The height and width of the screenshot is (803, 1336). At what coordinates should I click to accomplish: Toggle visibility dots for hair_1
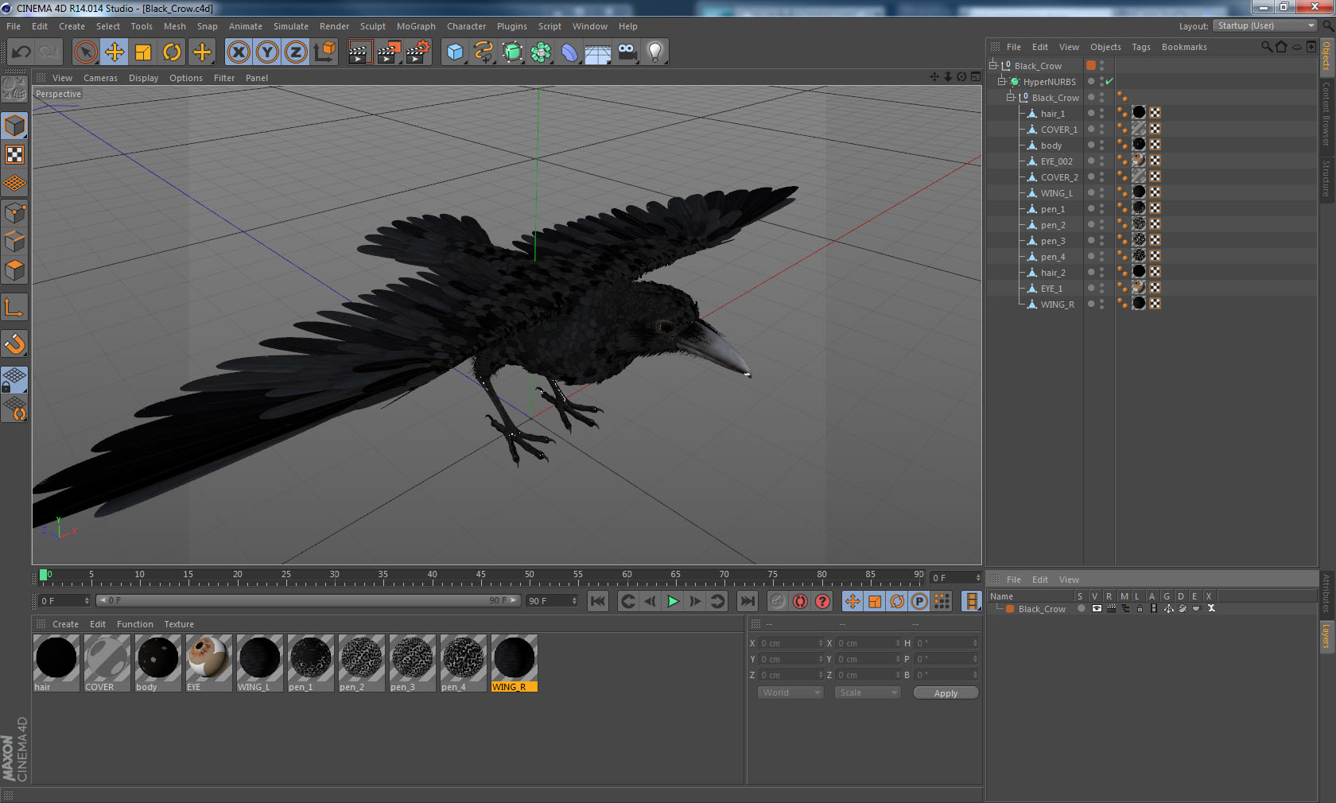1101,113
